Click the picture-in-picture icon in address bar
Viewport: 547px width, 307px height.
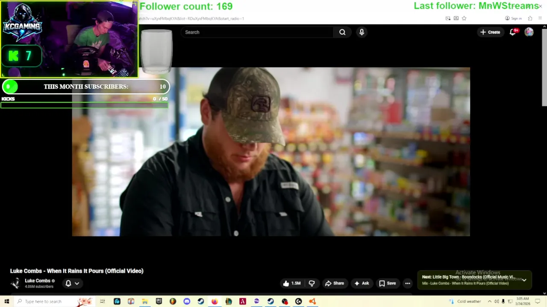tap(448, 18)
